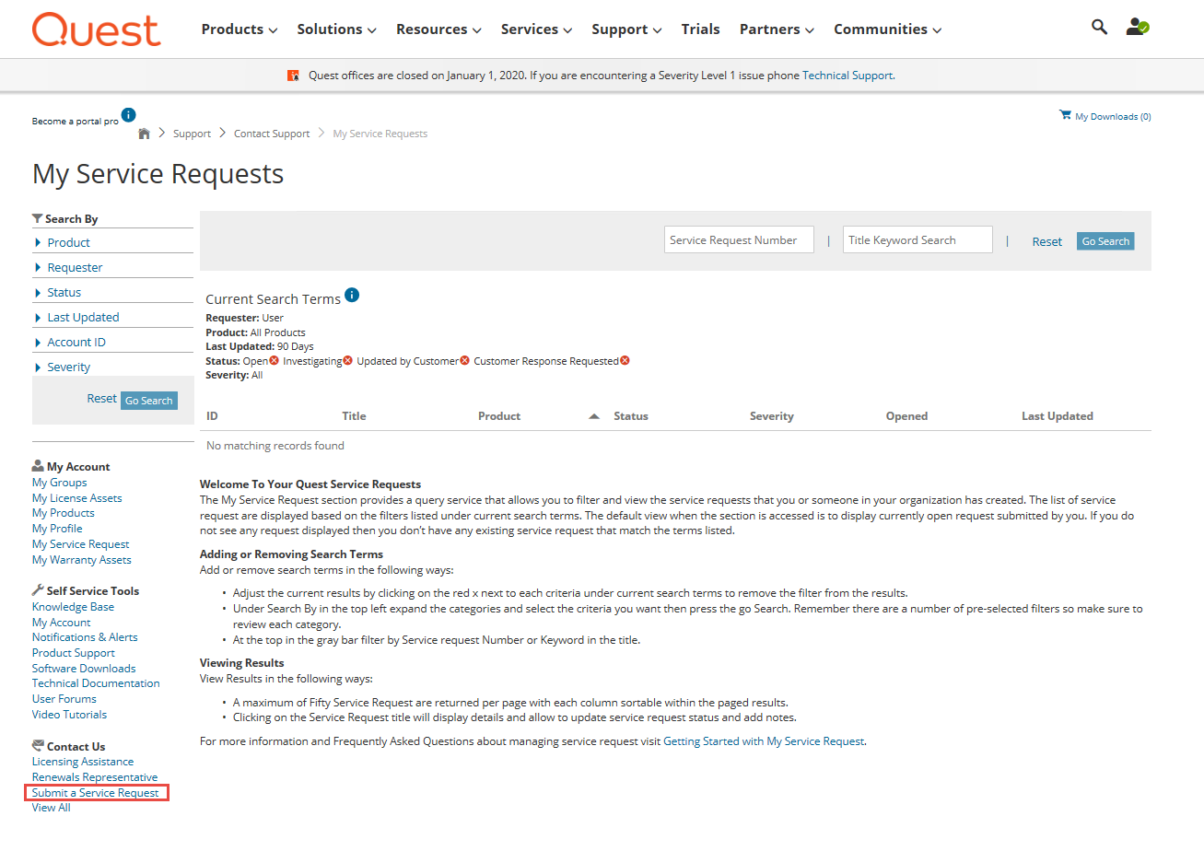Focus the Title Keyword Search field
1204x851 pixels.
pos(918,240)
